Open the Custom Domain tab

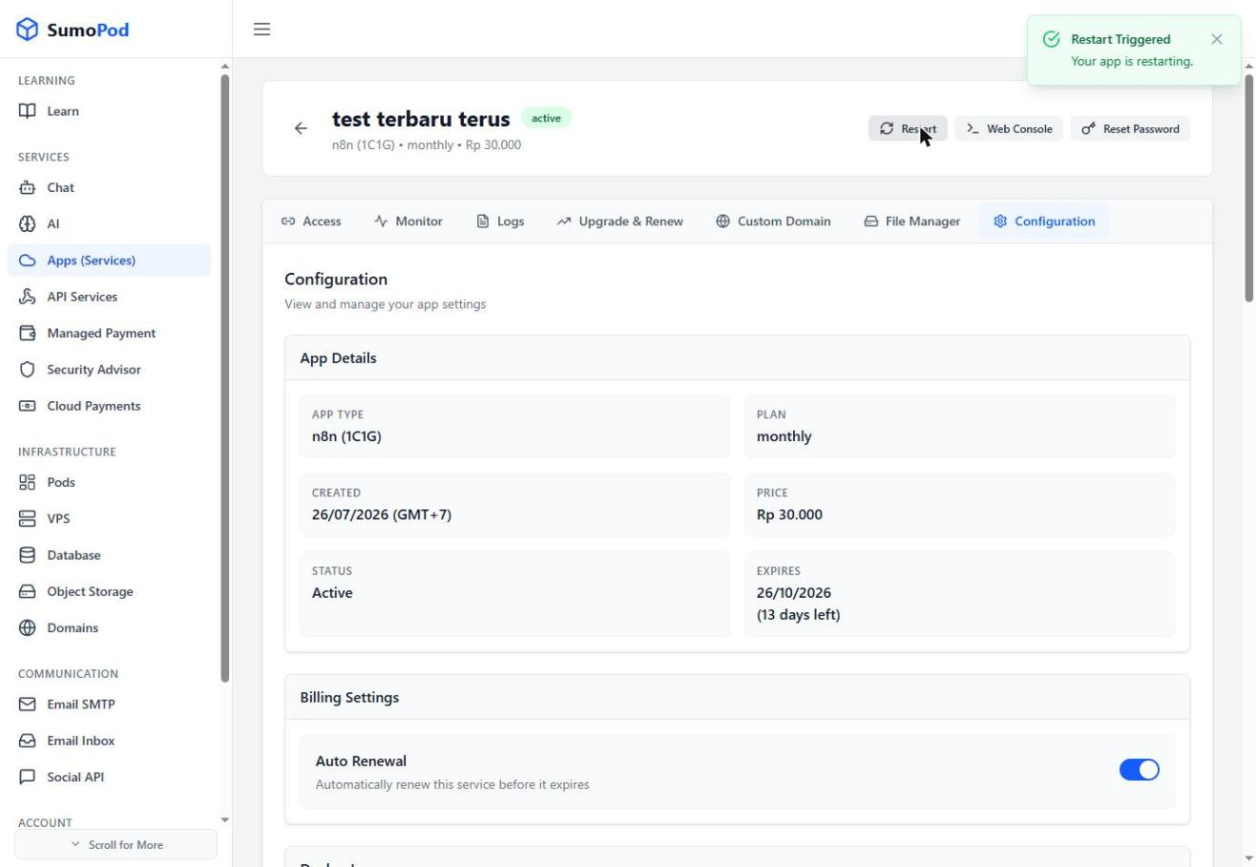pos(773,221)
